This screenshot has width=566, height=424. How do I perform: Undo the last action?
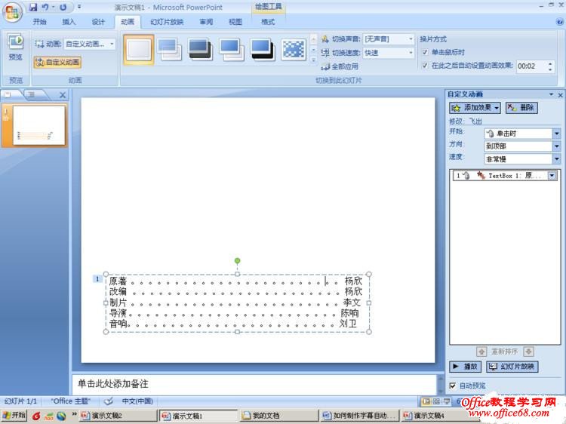click(x=45, y=7)
